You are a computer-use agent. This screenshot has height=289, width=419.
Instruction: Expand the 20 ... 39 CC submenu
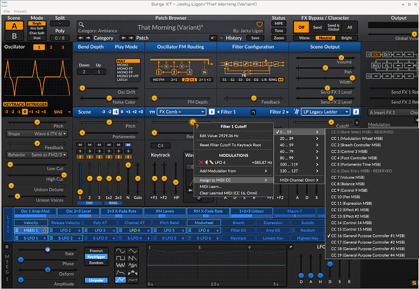(299, 139)
